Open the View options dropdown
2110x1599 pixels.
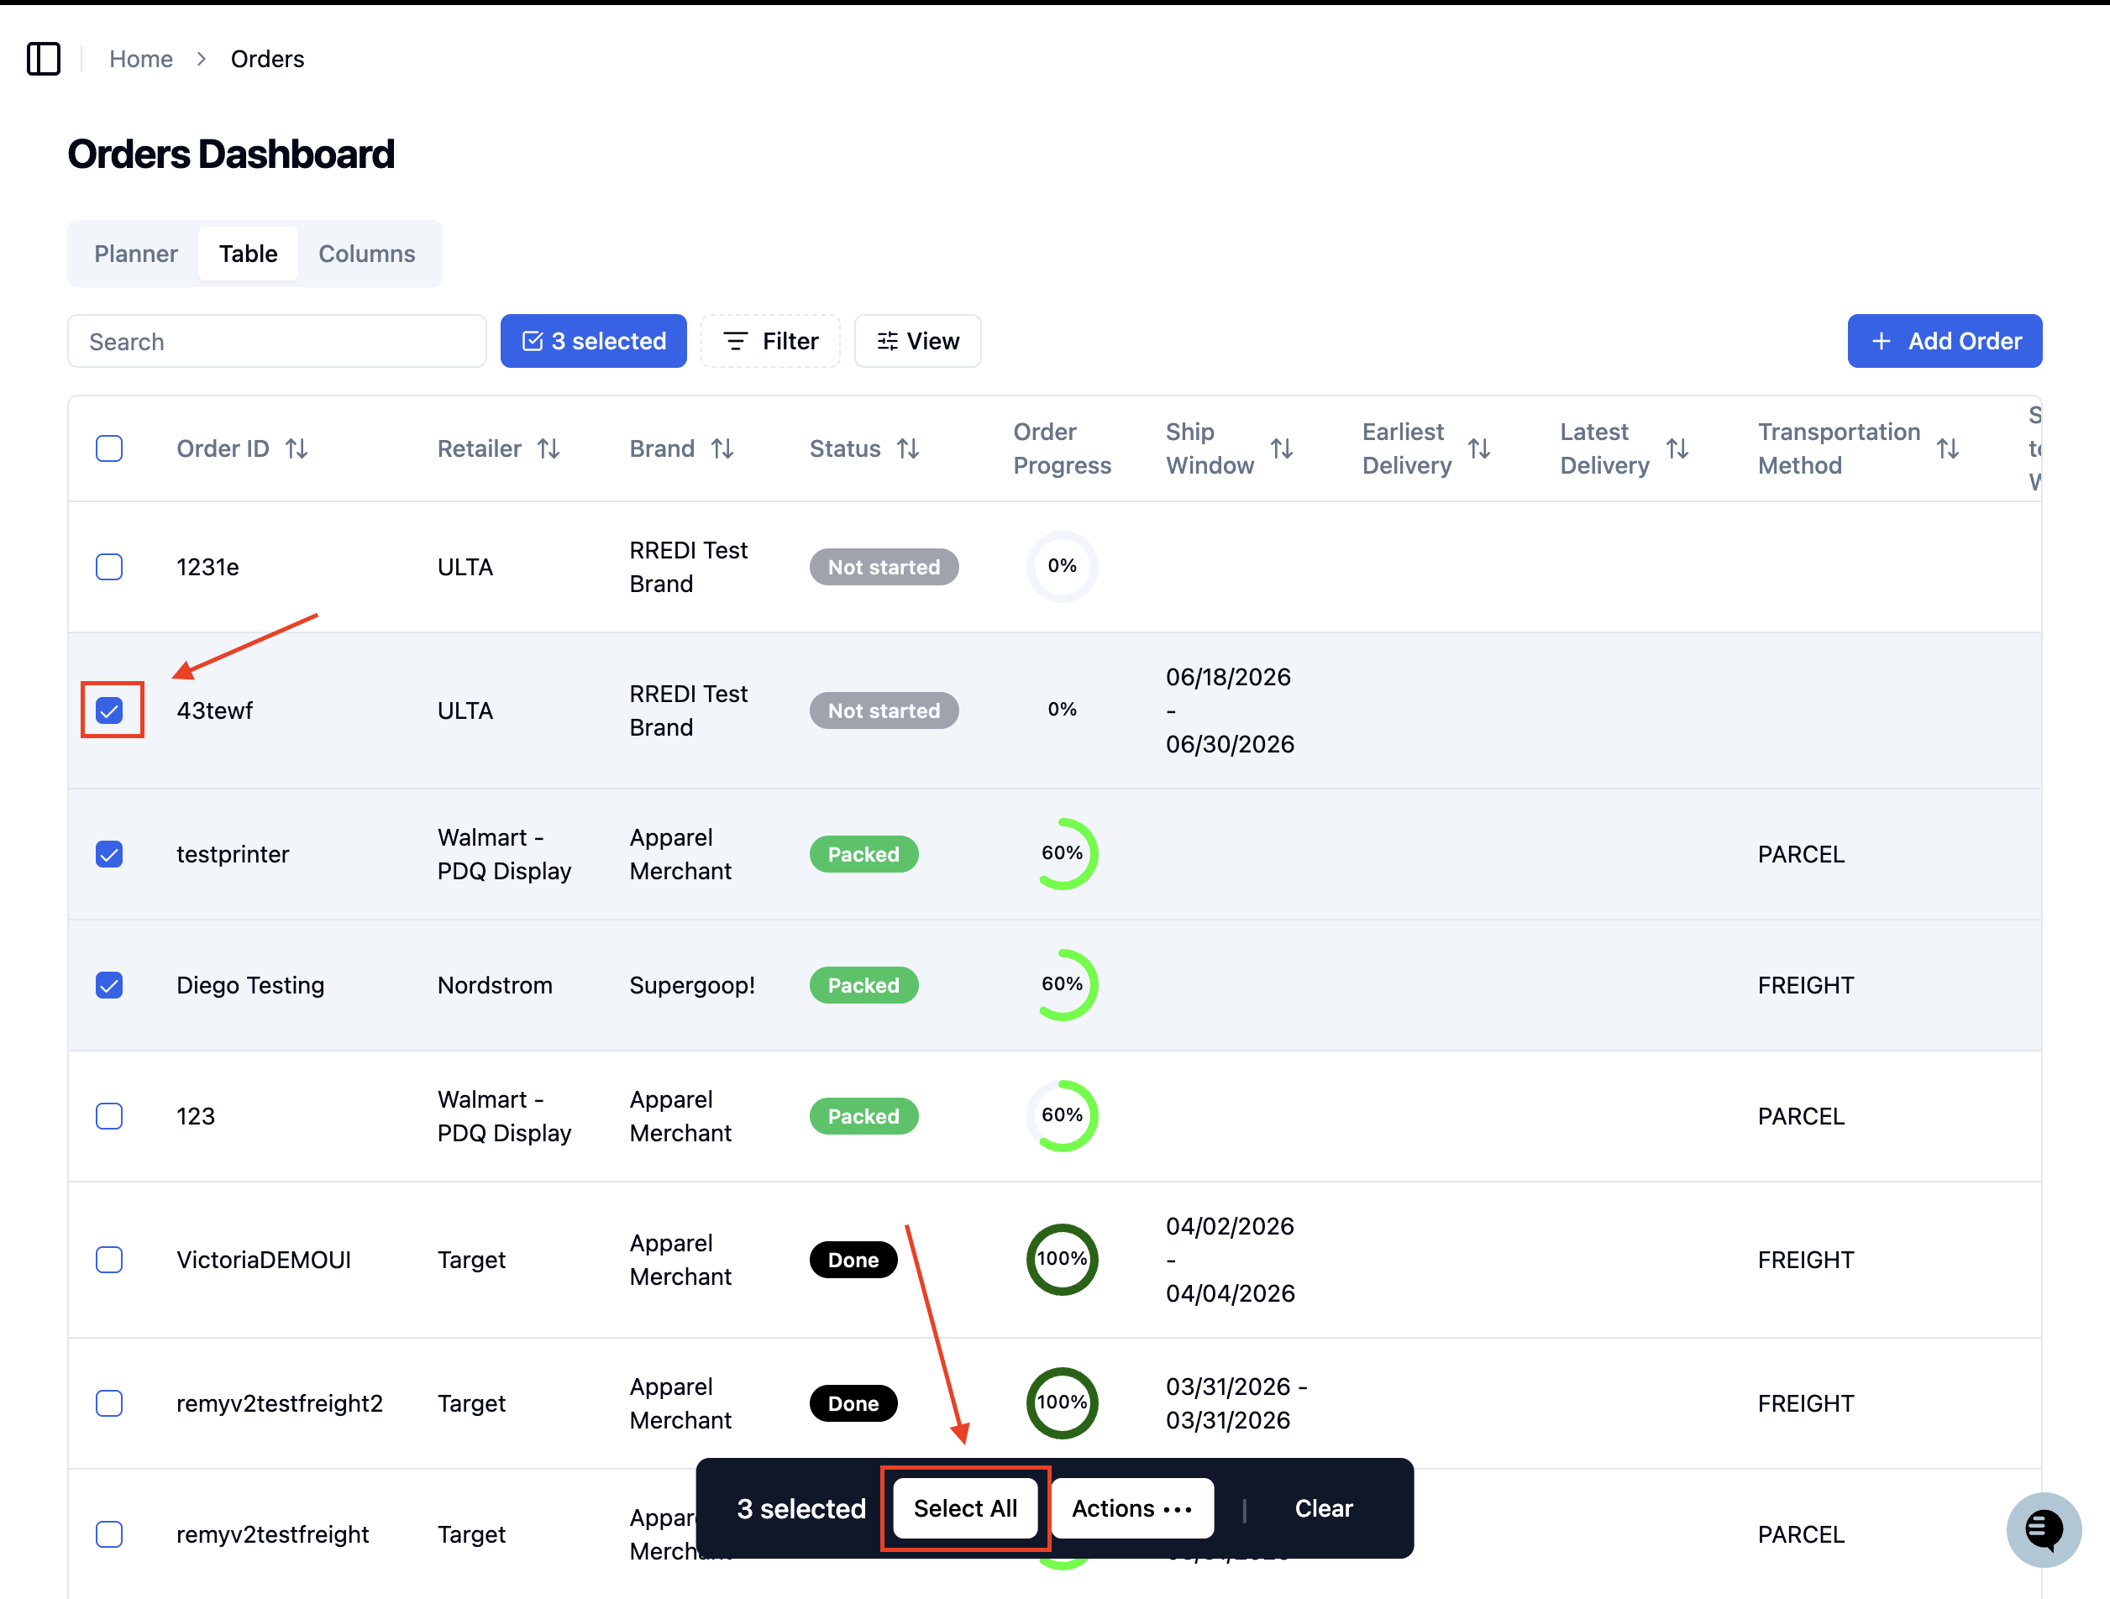coord(917,340)
